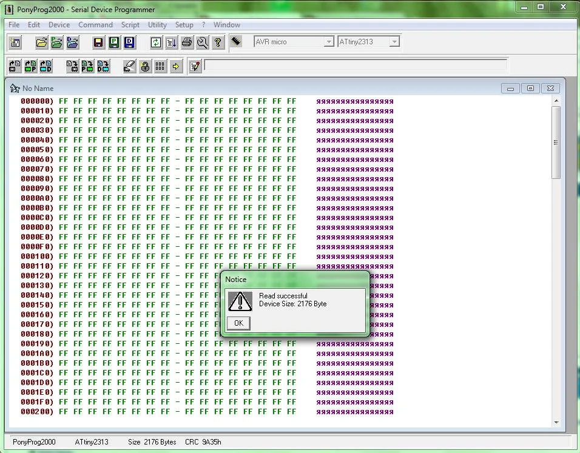580x453 pixels.
Task: Click the Read Data memory (D) icon
Action: 46,66
